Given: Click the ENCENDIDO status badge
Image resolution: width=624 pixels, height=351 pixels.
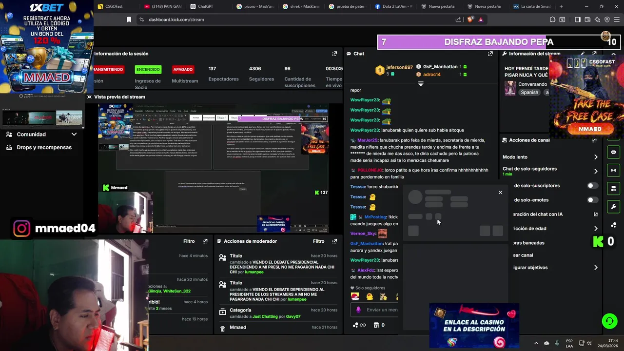Looking at the screenshot, I should pyautogui.click(x=148, y=69).
